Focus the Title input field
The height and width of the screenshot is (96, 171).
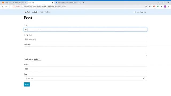85,30
